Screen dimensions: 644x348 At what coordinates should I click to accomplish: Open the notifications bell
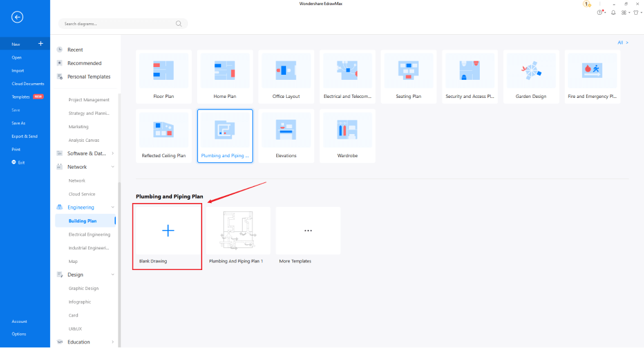[x=613, y=13]
